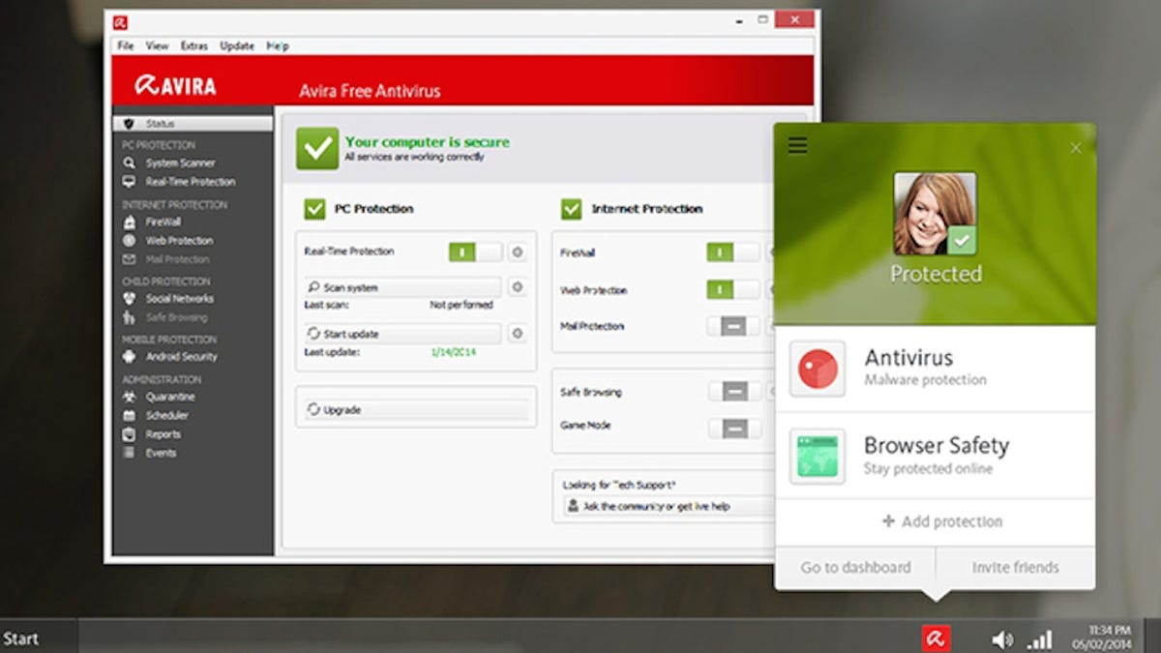Enable the Game Mode switch
Screen dimensions: 1161x653
[x=733, y=428]
